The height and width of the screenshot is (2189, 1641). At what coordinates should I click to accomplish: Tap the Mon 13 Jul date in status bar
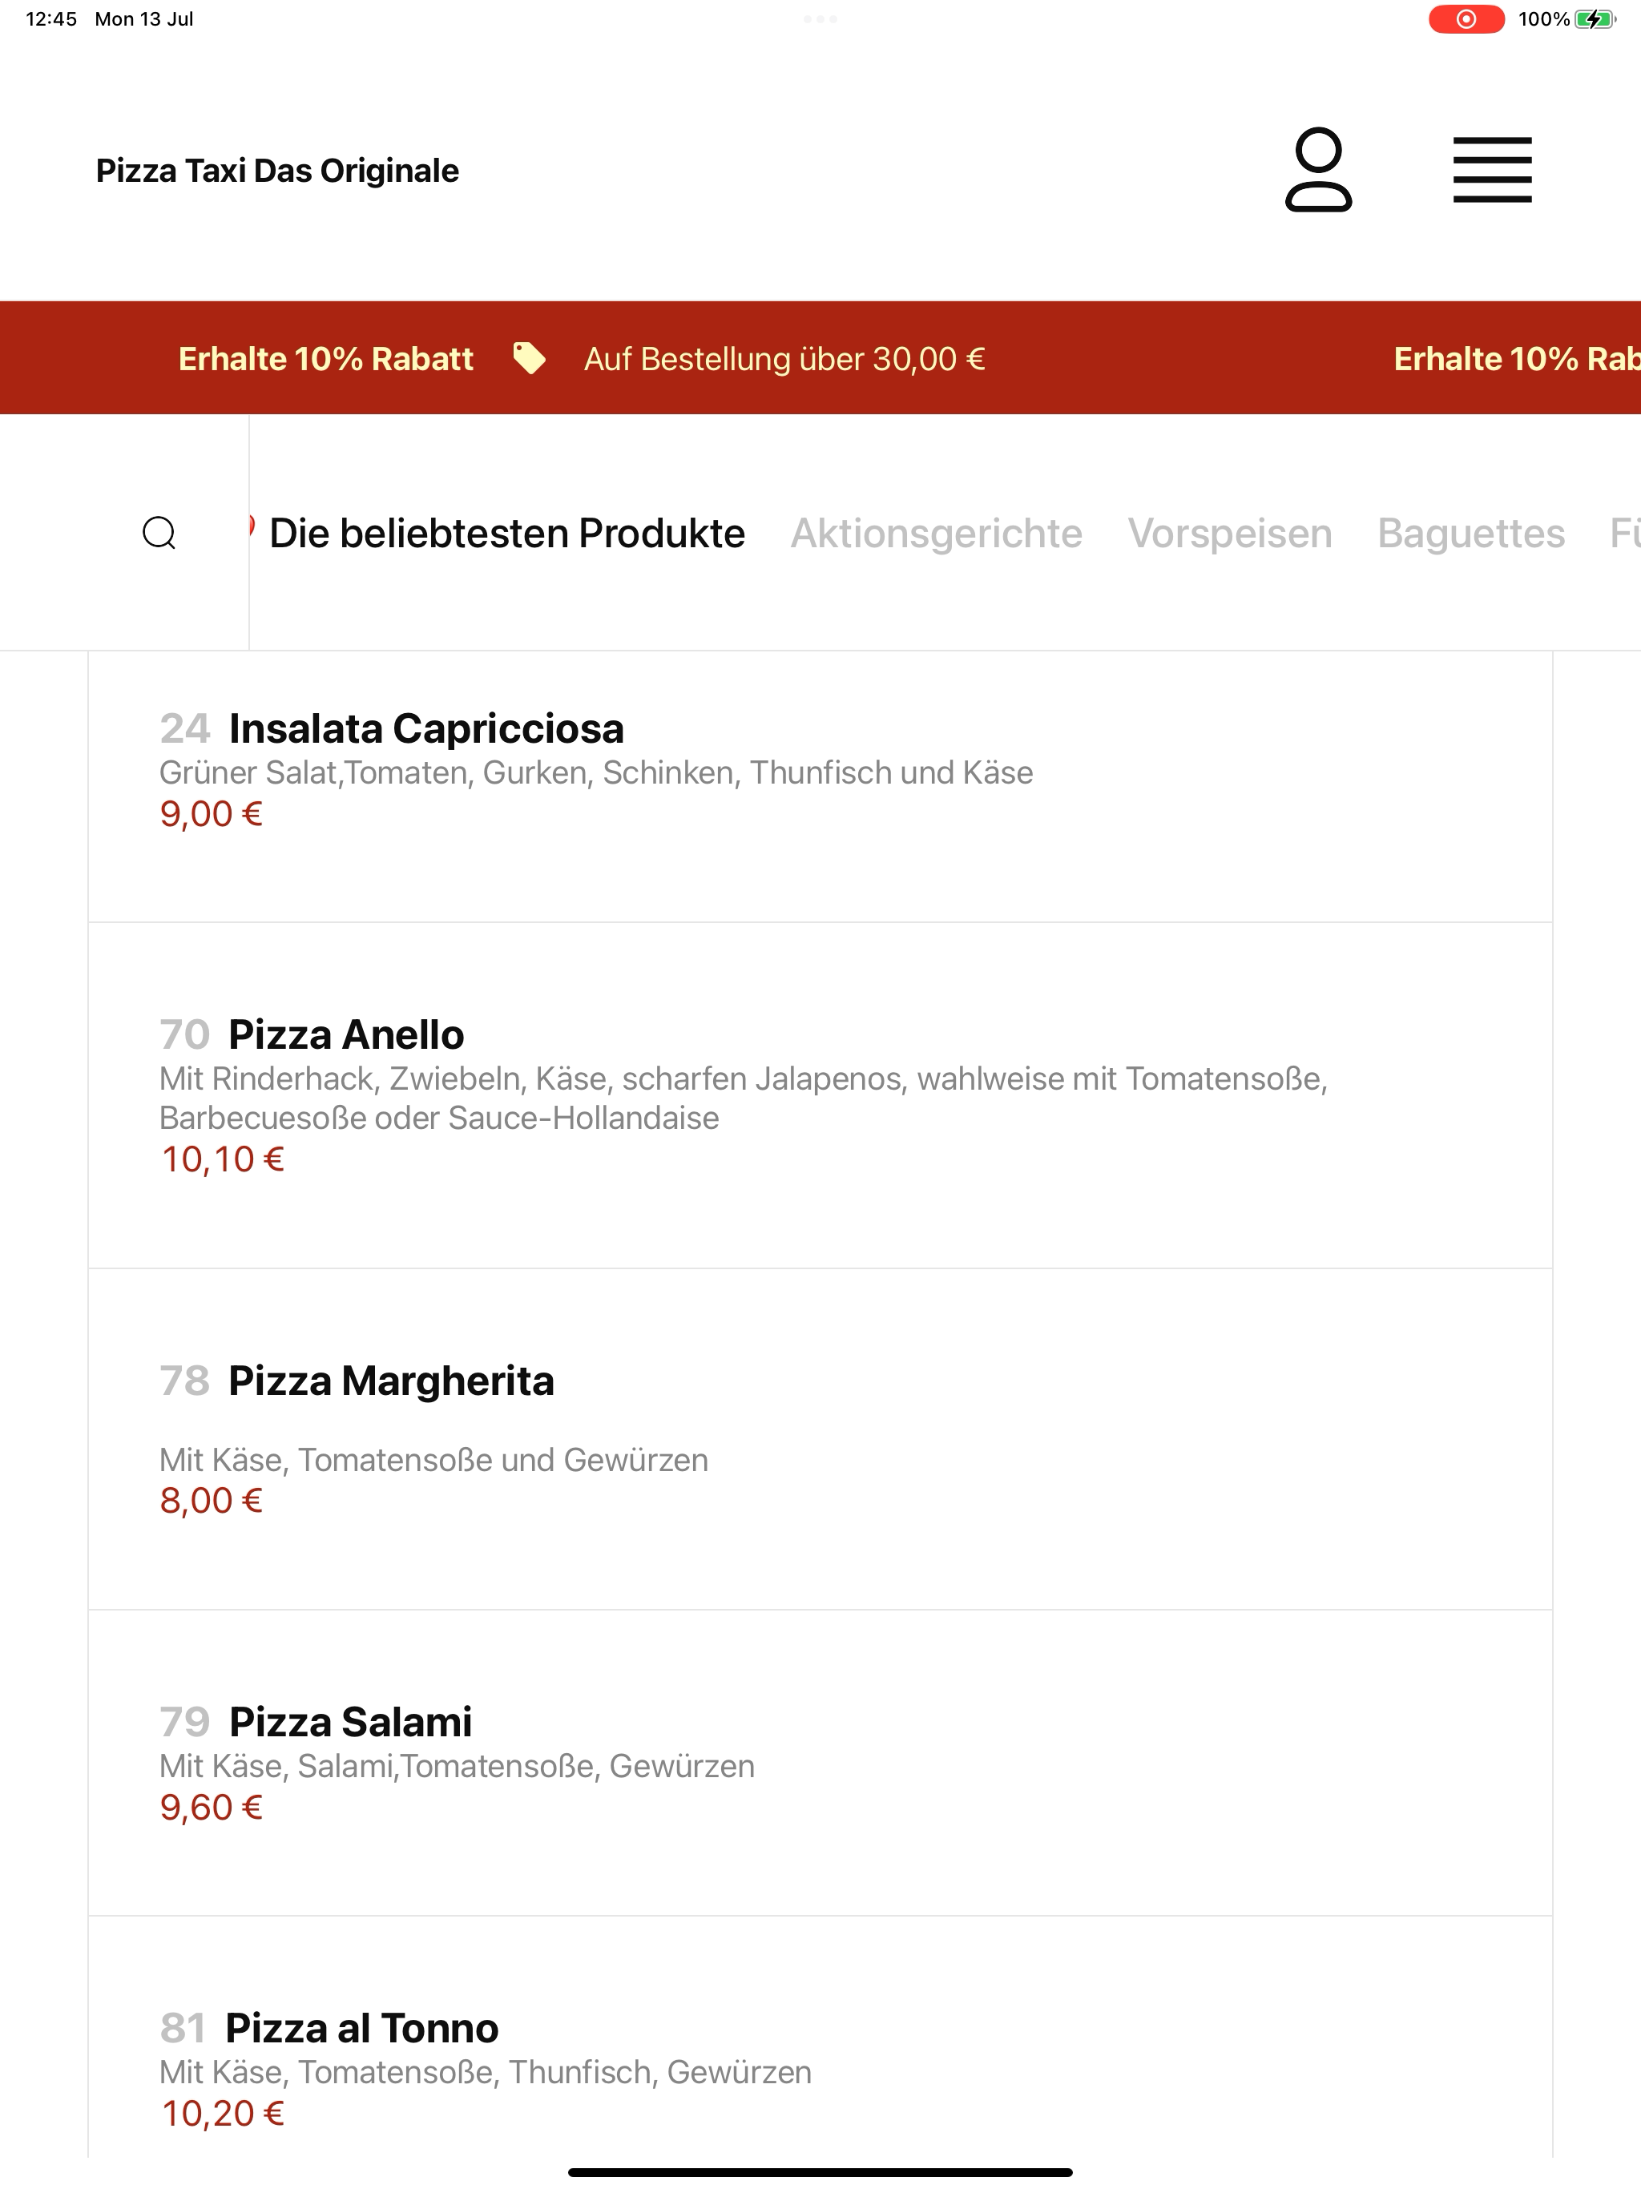[x=144, y=18]
